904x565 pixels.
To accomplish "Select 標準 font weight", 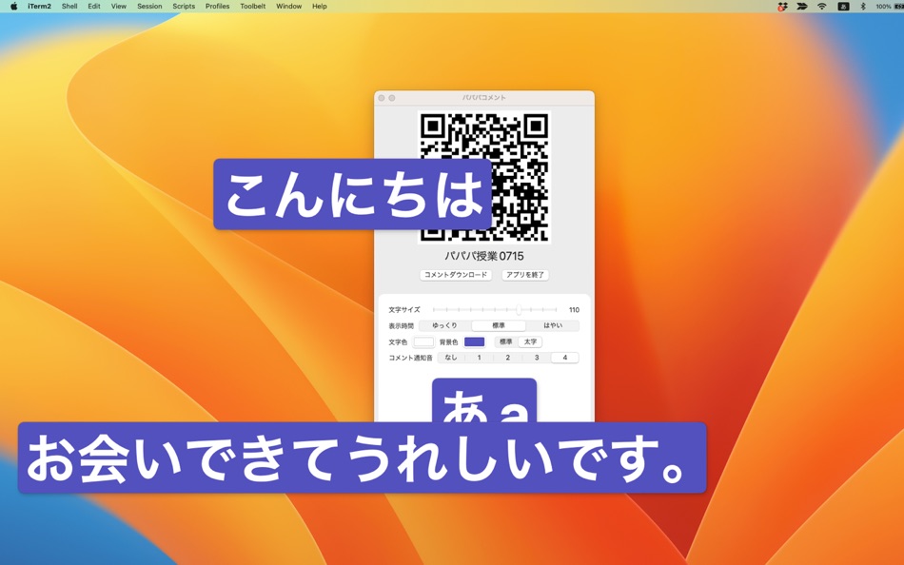I will point(505,341).
